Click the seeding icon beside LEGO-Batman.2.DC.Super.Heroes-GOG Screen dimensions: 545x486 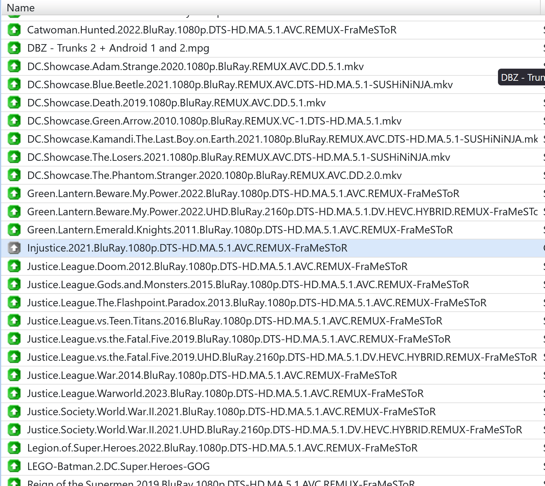click(14, 466)
